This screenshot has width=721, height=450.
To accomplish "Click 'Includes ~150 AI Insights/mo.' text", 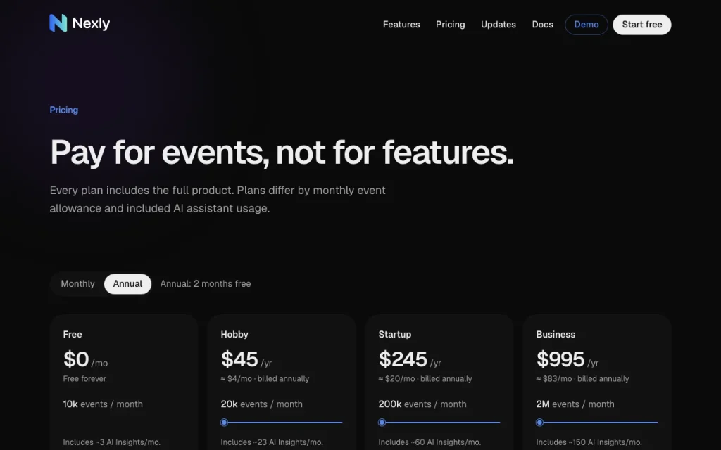I will pos(589,443).
